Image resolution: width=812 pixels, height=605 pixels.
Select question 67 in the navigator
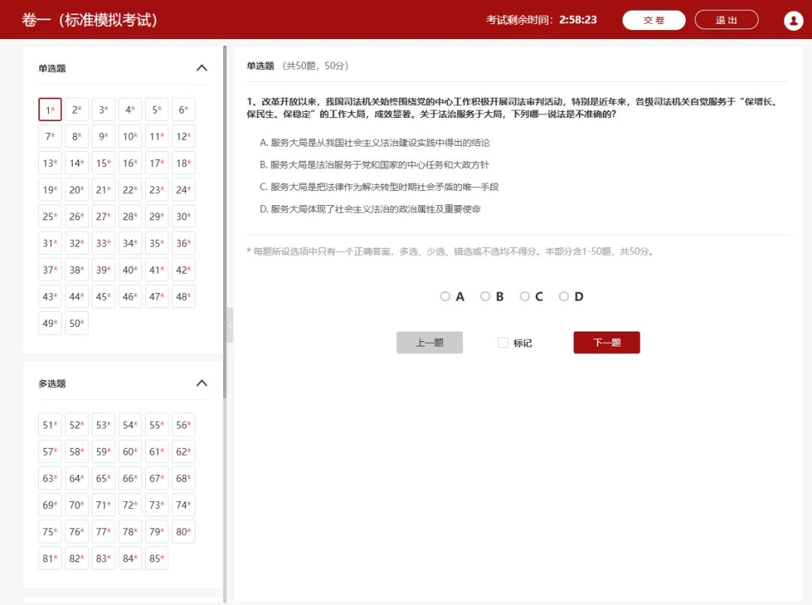(157, 478)
